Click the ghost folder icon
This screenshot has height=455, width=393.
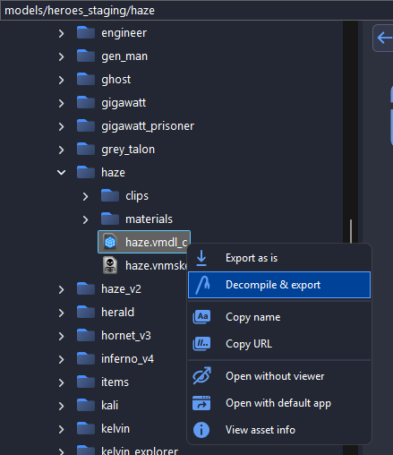pyautogui.click(x=86, y=79)
